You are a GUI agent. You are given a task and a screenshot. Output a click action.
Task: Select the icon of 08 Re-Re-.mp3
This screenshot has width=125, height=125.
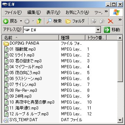[x=6, y=91]
